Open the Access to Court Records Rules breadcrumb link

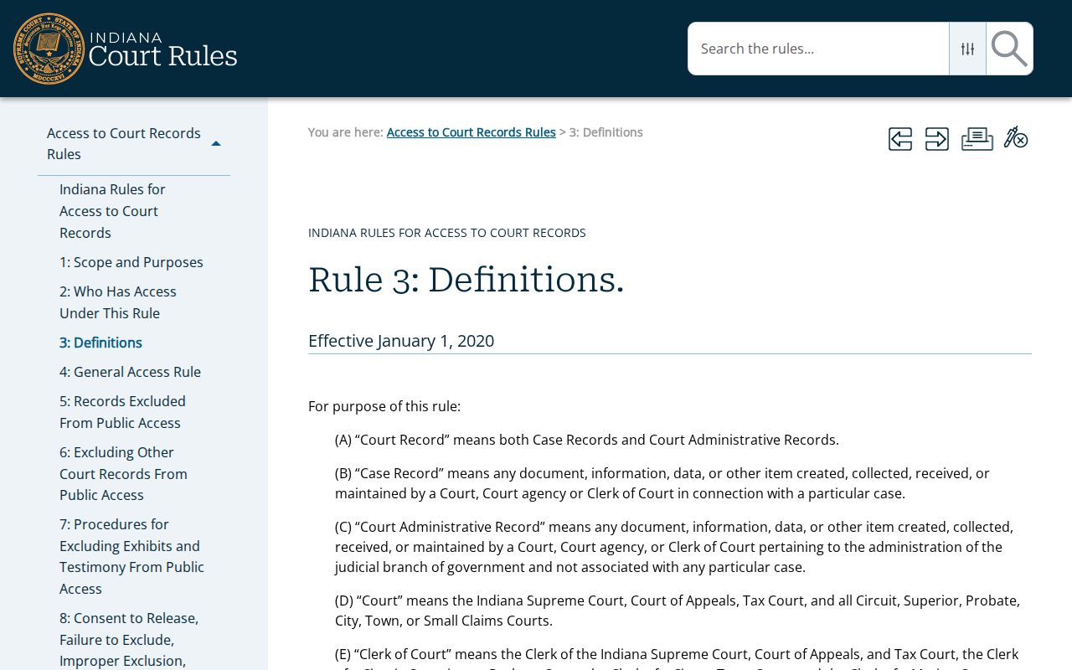471,132
